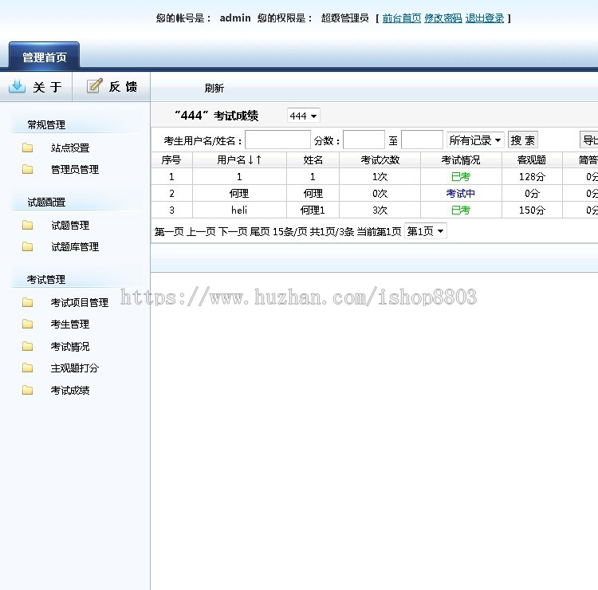Click the folder icon next to 管理员管理
Image resolution: width=598 pixels, height=590 pixels.
(27, 169)
